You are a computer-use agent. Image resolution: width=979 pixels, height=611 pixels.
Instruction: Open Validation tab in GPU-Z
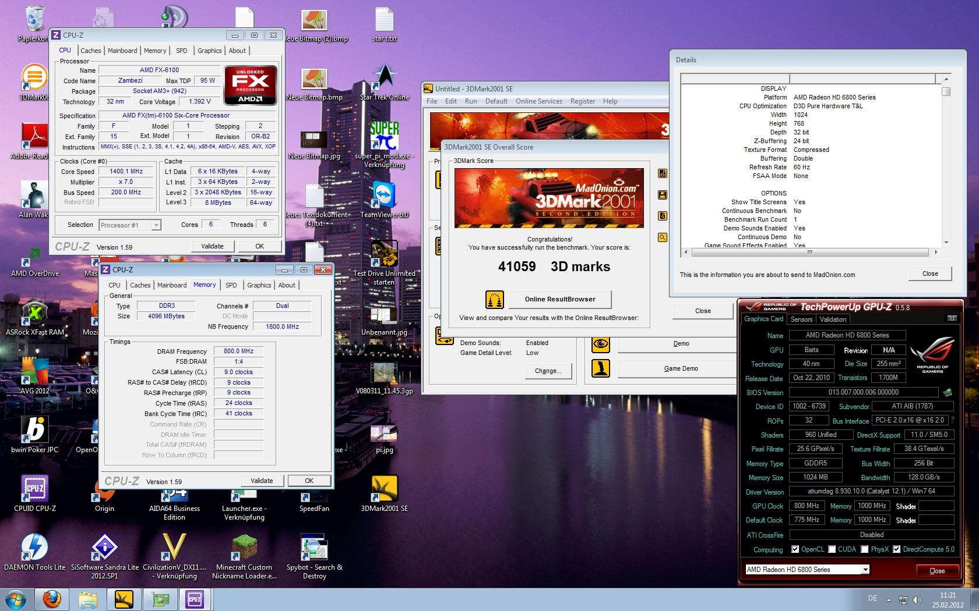(833, 319)
